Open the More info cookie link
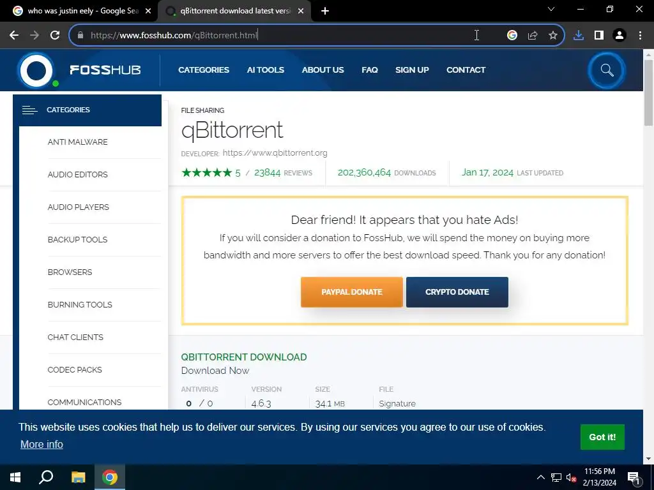The image size is (654, 490). coord(42,444)
